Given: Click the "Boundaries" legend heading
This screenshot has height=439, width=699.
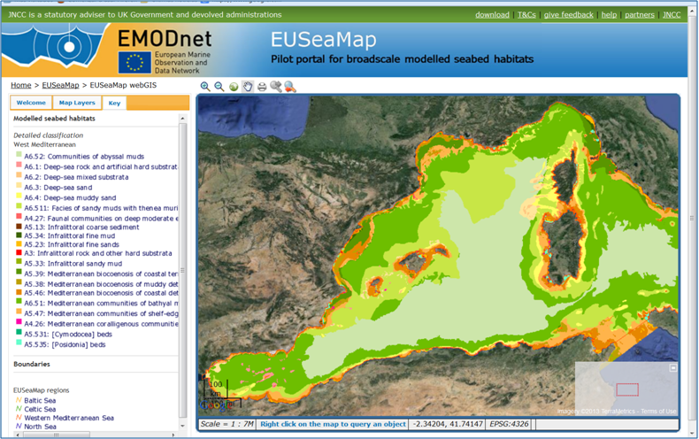Looking at the screenshot, I should [32, 364].
